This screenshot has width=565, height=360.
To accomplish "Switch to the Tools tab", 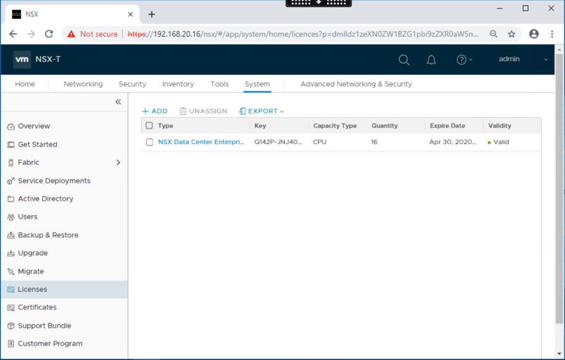I will click(x=220, y=84).
